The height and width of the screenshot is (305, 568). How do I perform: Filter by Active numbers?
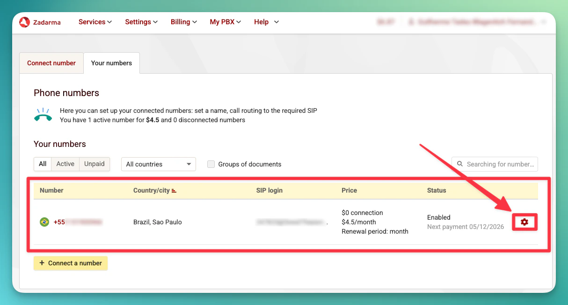click(66, 164)
